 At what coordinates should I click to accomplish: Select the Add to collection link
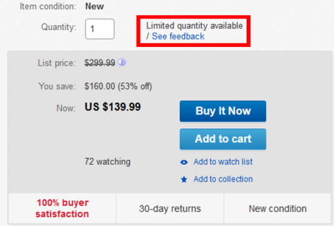click(x=223, y=179)
